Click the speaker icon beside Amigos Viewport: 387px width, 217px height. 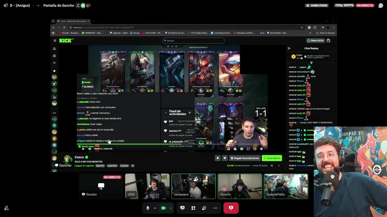click(x=5, y=5)
